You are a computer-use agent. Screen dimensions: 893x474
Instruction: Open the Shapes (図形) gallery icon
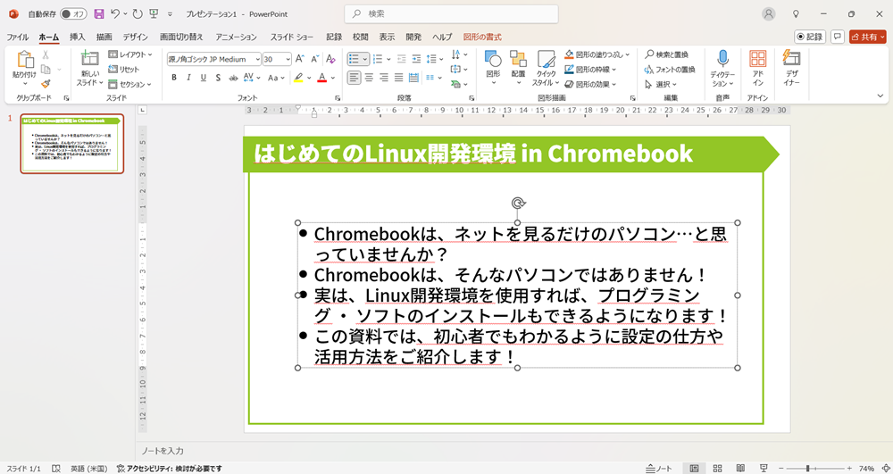(493, 59)
